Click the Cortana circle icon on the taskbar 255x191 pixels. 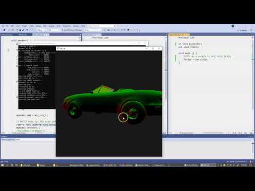tap(12, 165)
